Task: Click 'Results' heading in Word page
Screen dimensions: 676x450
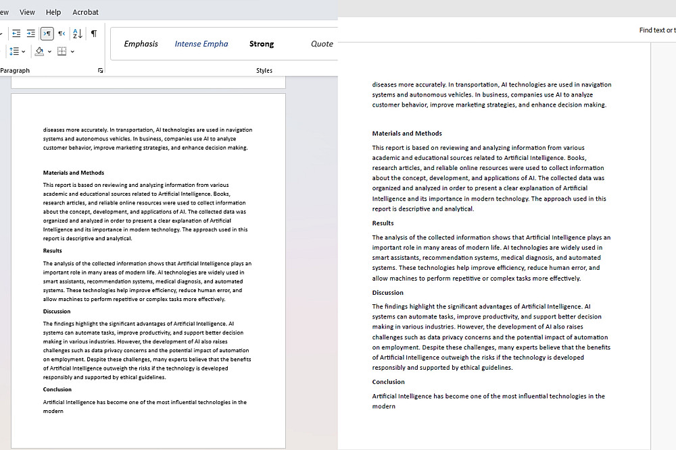Action: click(53, 251)
